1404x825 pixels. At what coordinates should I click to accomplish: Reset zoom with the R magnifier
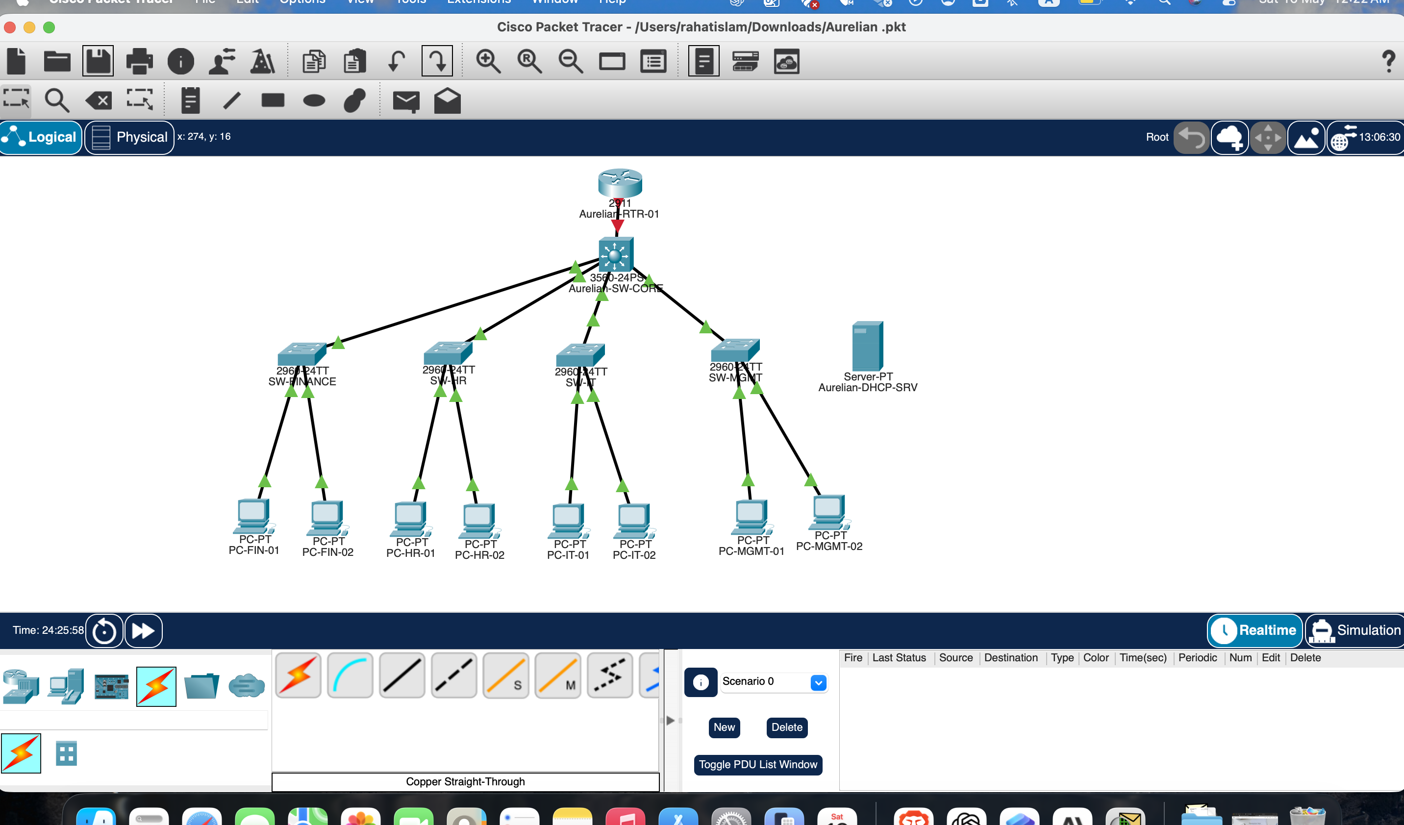coord(529,61)
